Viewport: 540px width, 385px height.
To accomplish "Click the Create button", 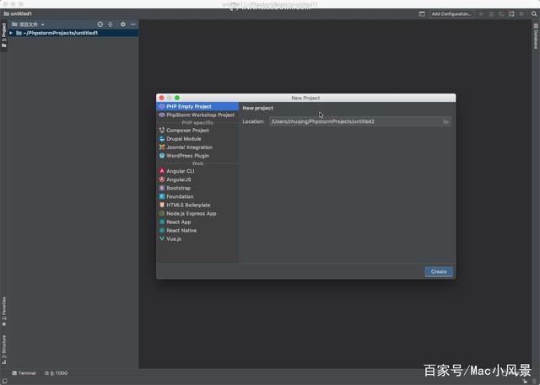I will coord(439,271).
